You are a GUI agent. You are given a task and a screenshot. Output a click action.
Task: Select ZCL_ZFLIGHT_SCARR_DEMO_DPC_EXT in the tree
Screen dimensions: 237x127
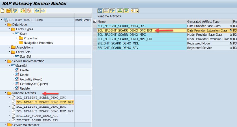point(45,102)
